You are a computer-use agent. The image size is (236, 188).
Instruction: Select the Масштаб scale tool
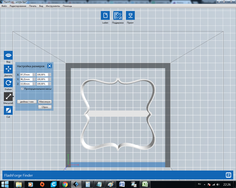[8, 97]
